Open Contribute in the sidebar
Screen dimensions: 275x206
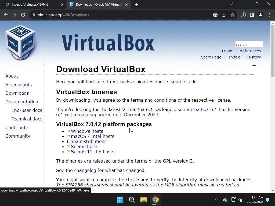(x=17, y=127)
